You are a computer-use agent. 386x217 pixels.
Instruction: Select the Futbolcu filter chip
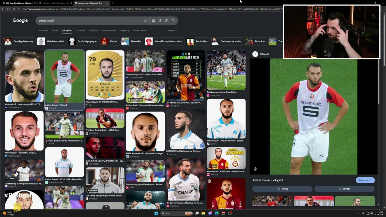(256, 41)
